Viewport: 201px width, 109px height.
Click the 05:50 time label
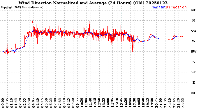[47, 103]
